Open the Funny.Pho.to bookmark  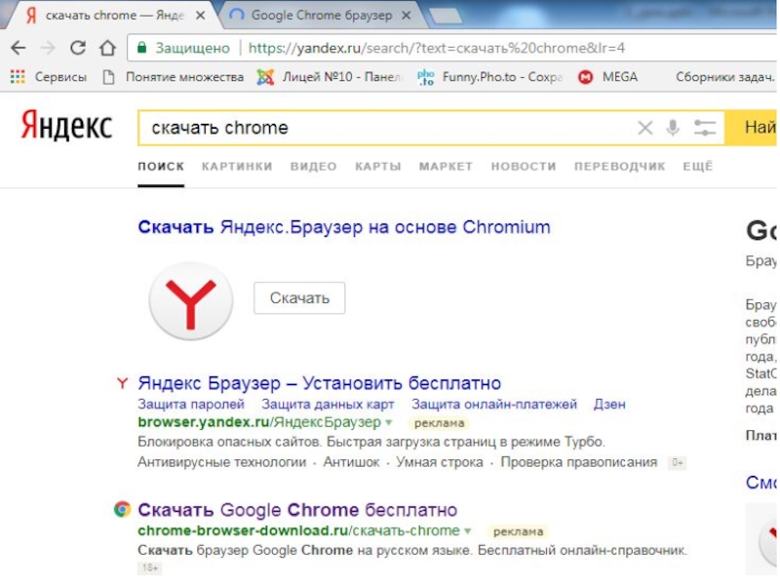(490, 77)
